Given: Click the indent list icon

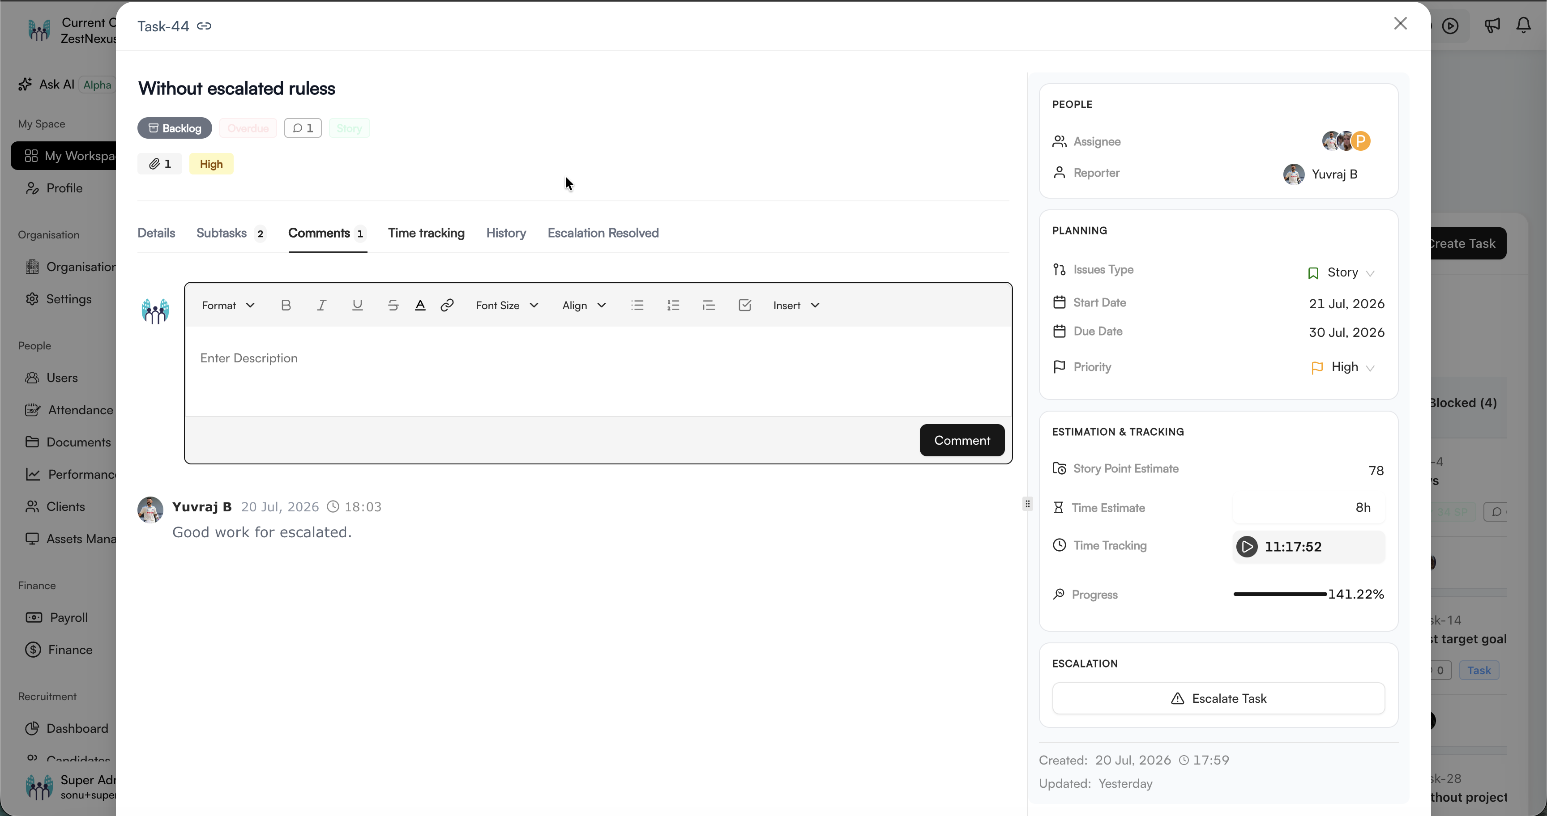Looking at the screenshot, I should coord(709,306).
